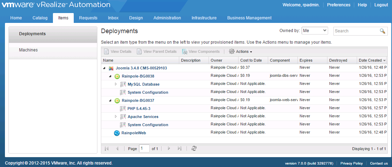The image size is (392, 167).
Task: Open the Rainpole-BG0037 item link
Action: click(x=138, y=101)
